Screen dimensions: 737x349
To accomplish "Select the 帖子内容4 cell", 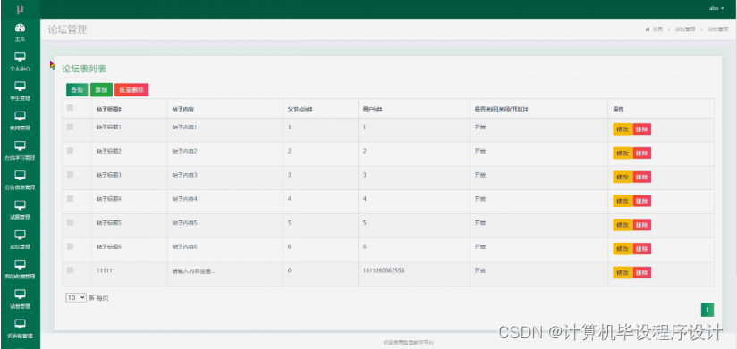I will [x=184, y=199].
